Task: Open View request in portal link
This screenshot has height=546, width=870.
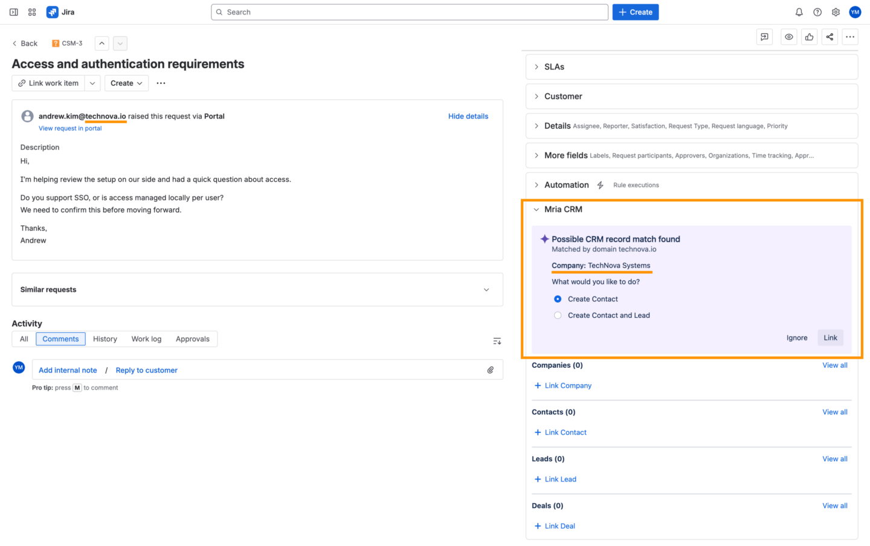Action: point(69,128)
